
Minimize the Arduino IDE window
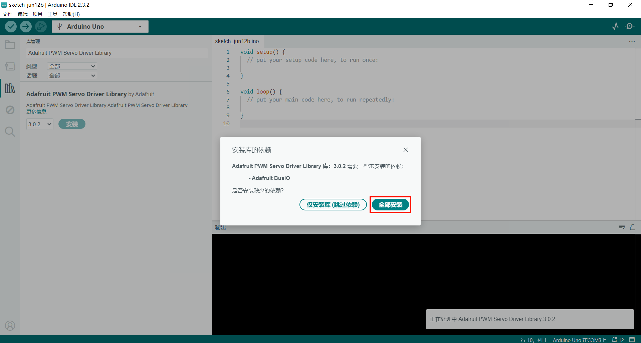(x=591, y=5)
